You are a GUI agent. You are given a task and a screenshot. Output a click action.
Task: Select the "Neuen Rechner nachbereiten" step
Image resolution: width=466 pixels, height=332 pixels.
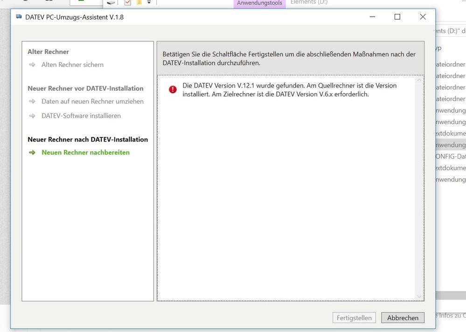click(x=85, y=152)
